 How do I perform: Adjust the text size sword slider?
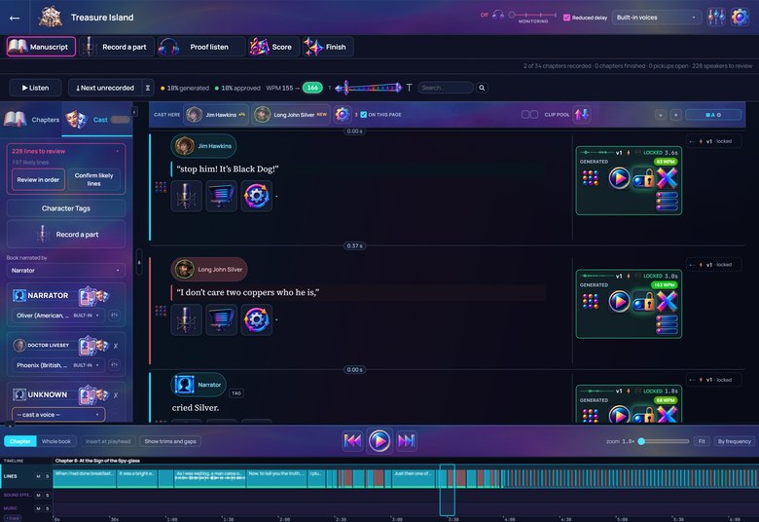click(369, 88)
